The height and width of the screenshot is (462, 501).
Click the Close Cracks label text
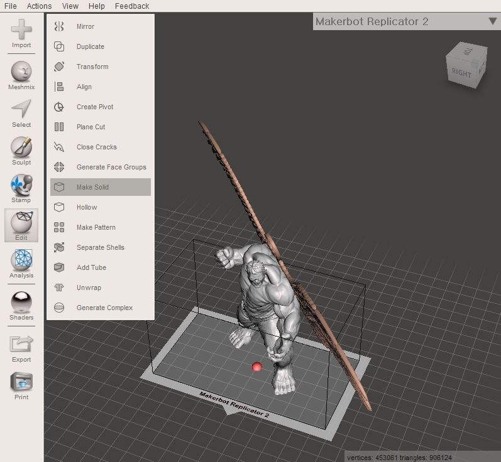(x=97, y=147)
